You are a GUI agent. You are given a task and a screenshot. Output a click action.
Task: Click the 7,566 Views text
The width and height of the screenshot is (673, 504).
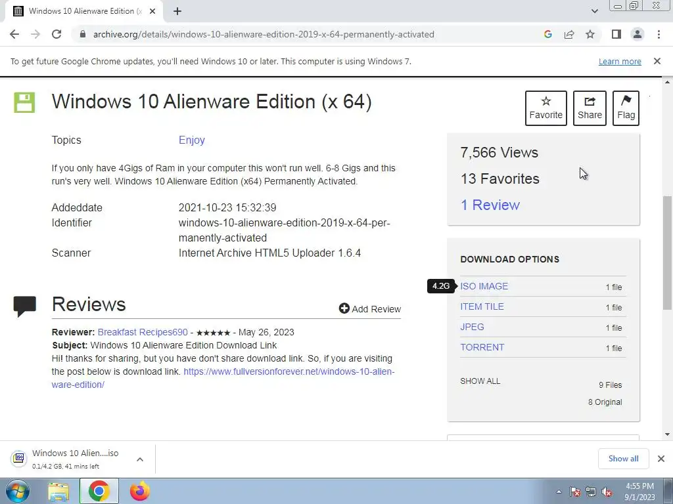[499, 152]
